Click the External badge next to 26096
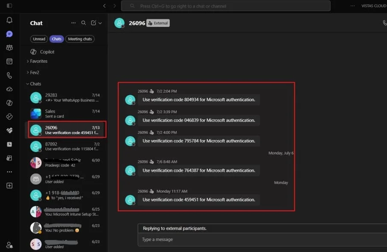 (158, 23)
